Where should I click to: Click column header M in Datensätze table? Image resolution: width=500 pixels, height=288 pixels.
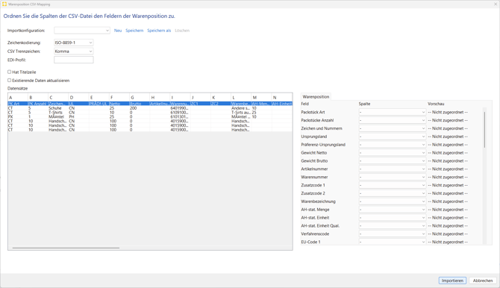tap(261, 97)
